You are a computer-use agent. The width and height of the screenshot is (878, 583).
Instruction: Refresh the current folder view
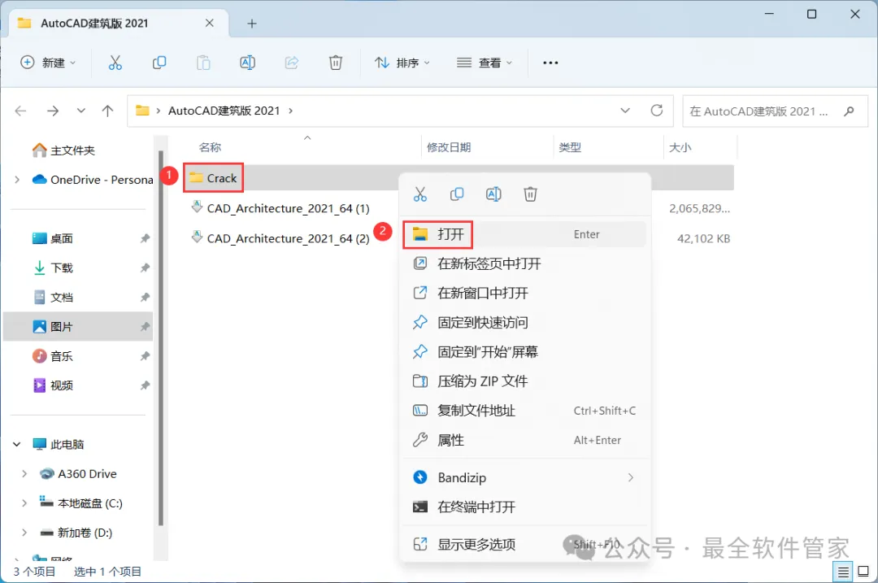coord(657,111)
